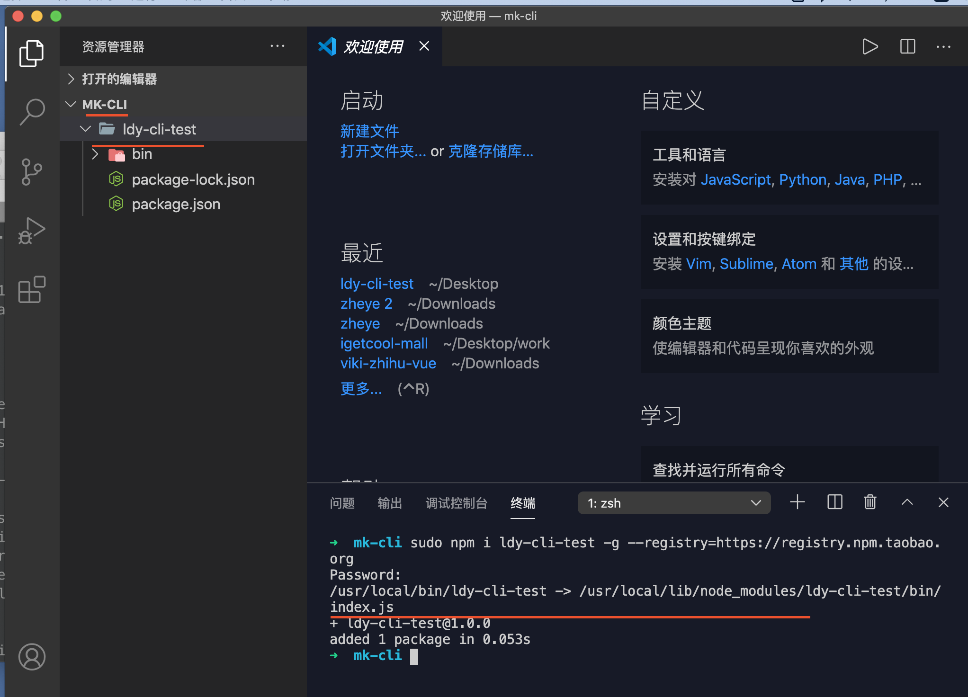Click the terminal input prompt line
Screen dimensions: 968x697
635,656
